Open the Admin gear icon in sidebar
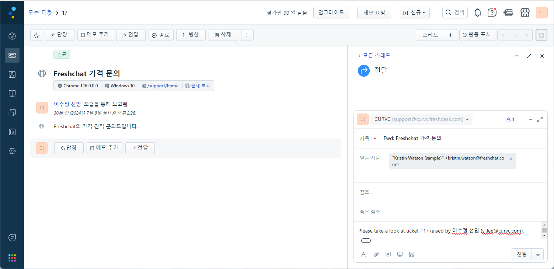This screenshot has height=269, width=554. [x=12, y=151]
